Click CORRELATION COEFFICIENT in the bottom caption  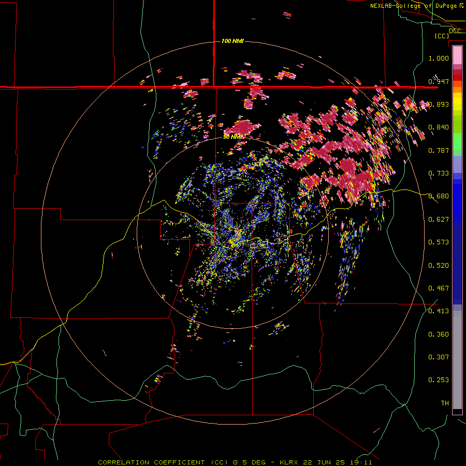[x=151, y=462]
